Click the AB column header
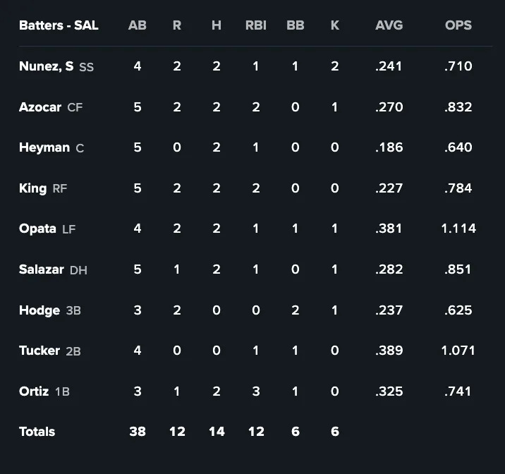 point(138,25)
